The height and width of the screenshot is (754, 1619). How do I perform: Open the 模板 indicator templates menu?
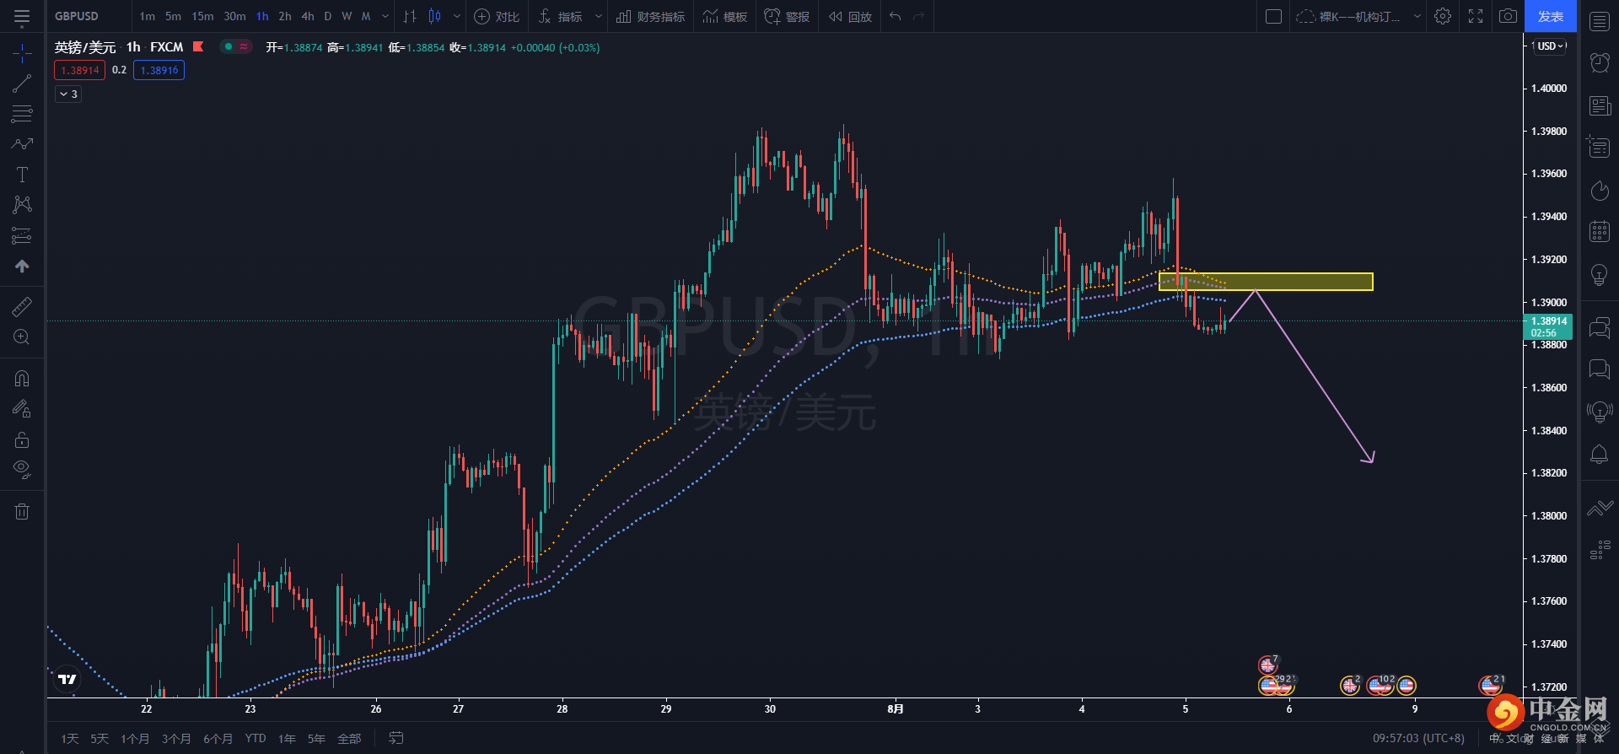[725, 16]
